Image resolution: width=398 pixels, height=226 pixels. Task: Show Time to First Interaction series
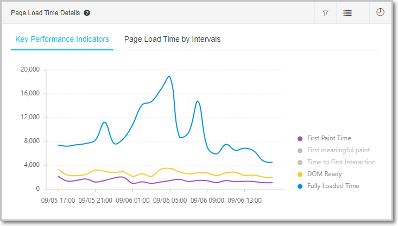(x=342, y=162)
